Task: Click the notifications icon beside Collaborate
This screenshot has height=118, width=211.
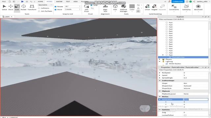Action: 169,1
